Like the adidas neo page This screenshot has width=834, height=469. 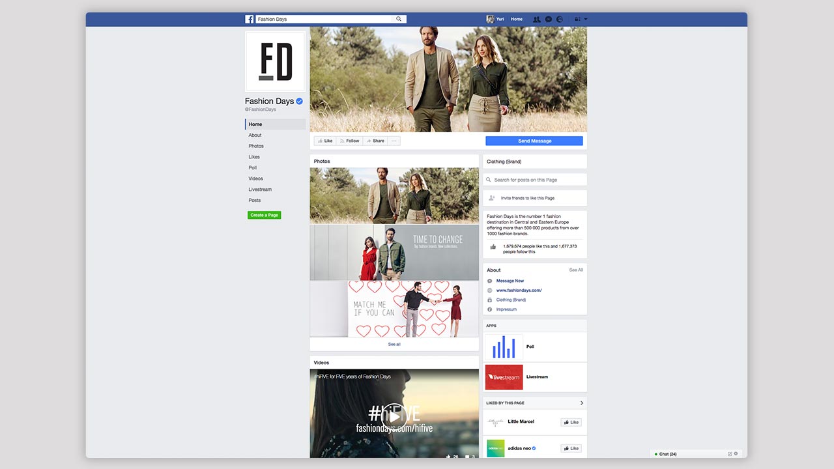(571, 448)
